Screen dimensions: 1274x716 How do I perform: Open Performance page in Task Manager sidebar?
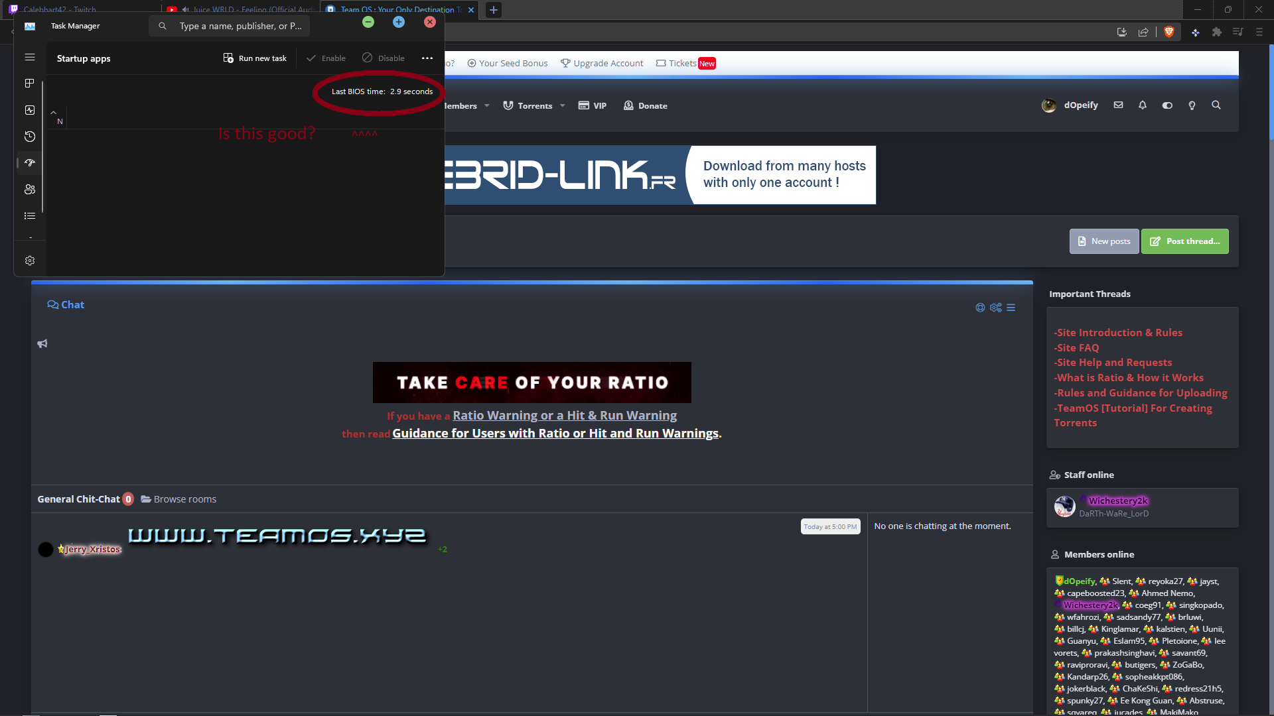pos(30,110)
